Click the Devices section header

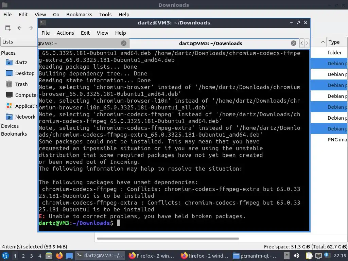click(x=10, y=126)
